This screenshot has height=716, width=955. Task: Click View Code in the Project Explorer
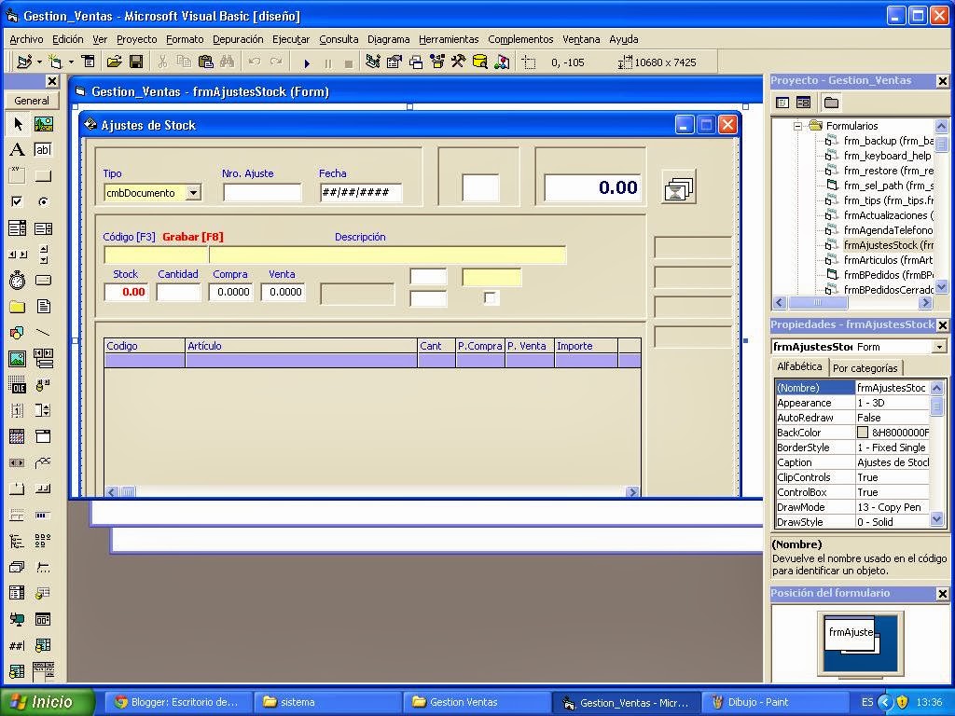point(782,103)
